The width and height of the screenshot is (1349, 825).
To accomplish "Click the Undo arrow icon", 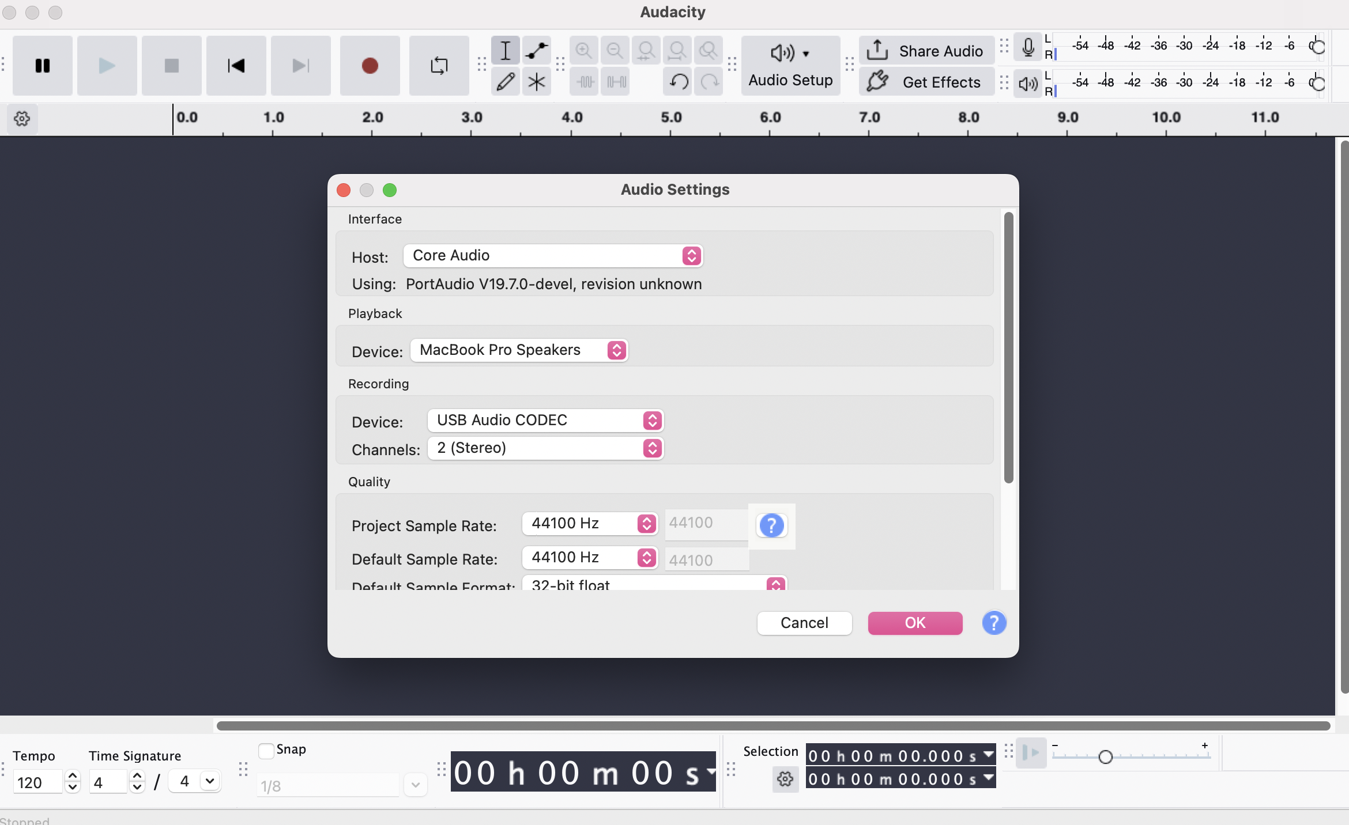I will (679, 82).
